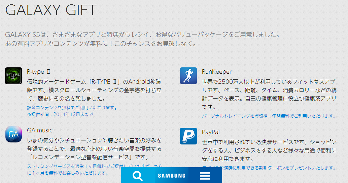Select the GALAXY GIFT heading
The image size is (348, 183).
click(x=51, y=10)
